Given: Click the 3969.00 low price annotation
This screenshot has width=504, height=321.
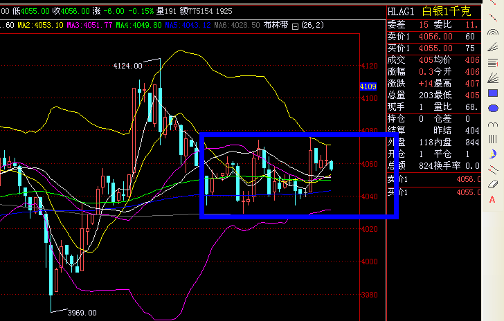Looking at the screenshot, I should coord(82,313).
